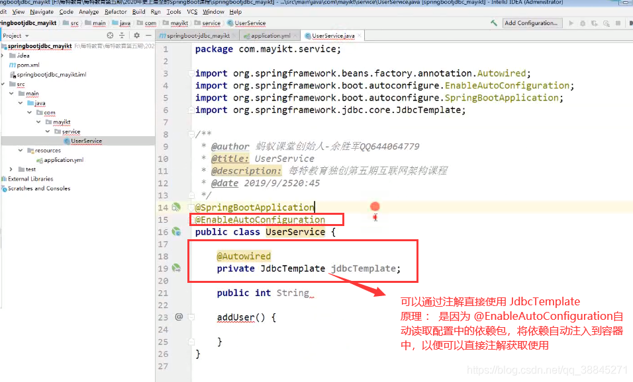Collapse the mayikt package arrow
The width and height of the screenshot is (633, 382).
[38, 122]
